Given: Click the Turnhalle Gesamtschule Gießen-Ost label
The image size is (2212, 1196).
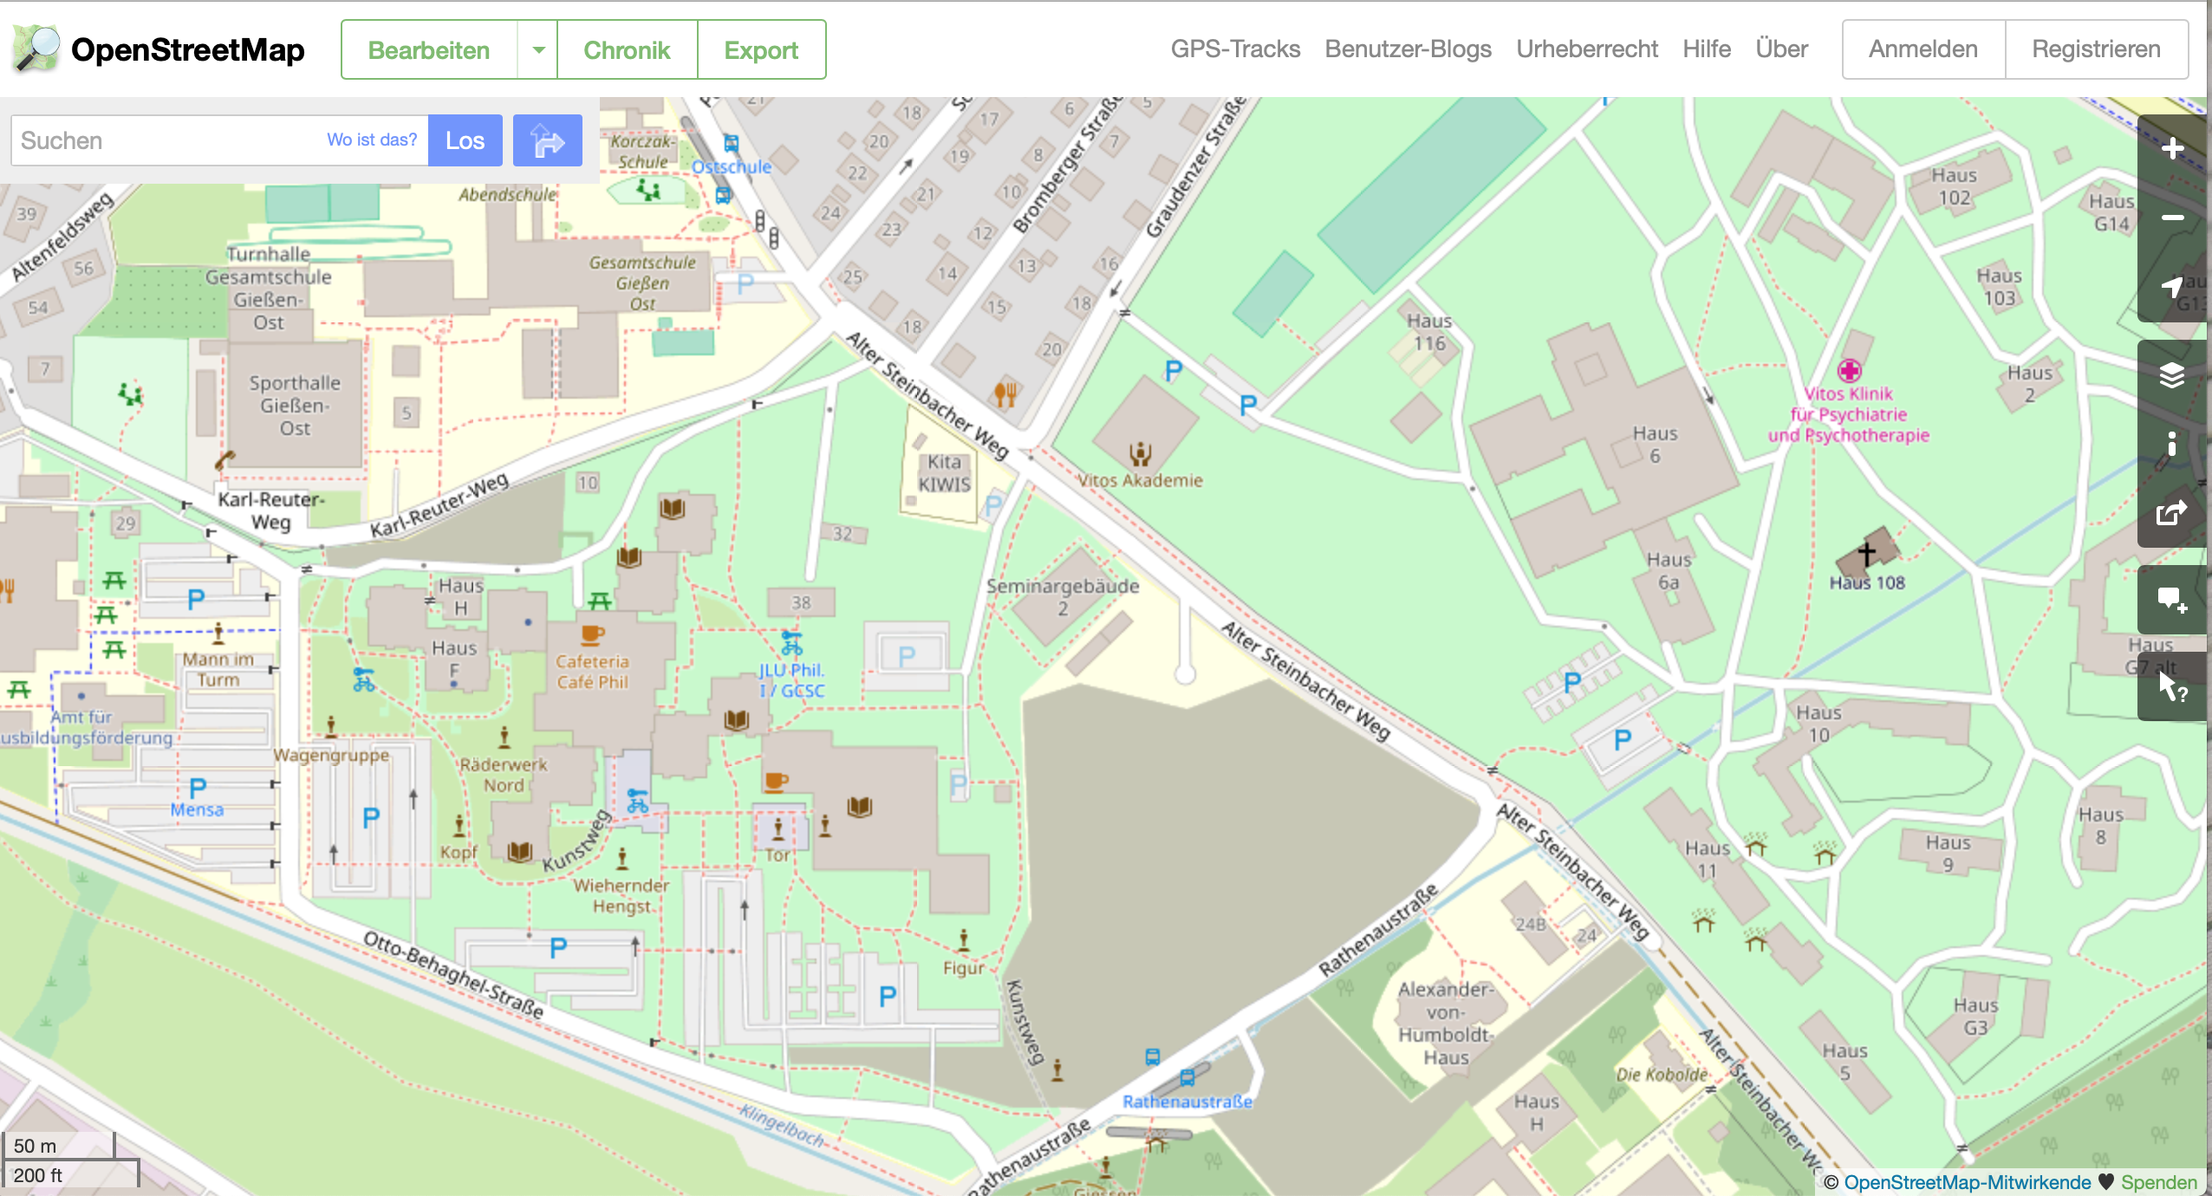Looking at the screenshot, I should tap(269, 288).
